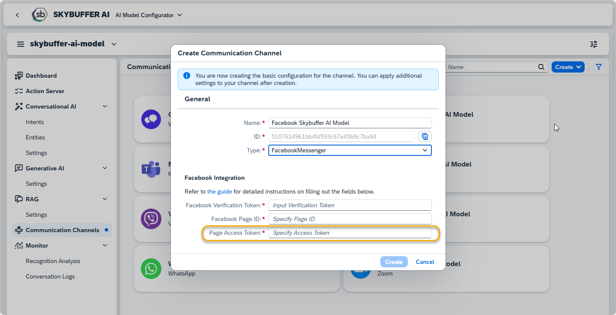Viewport: 616px width, 315px height.
Task: Copy the ID with copy icon
Action: pyautogui.click(x=425, y=136)
